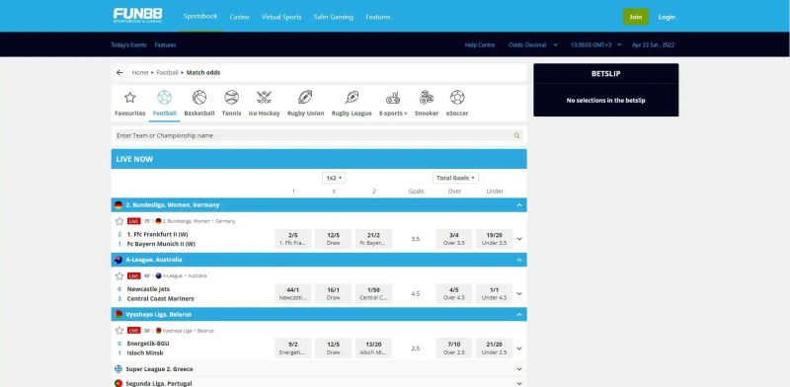Open the Virtual Sports tab
Screen dimensions: 790x387
(281, 17)
